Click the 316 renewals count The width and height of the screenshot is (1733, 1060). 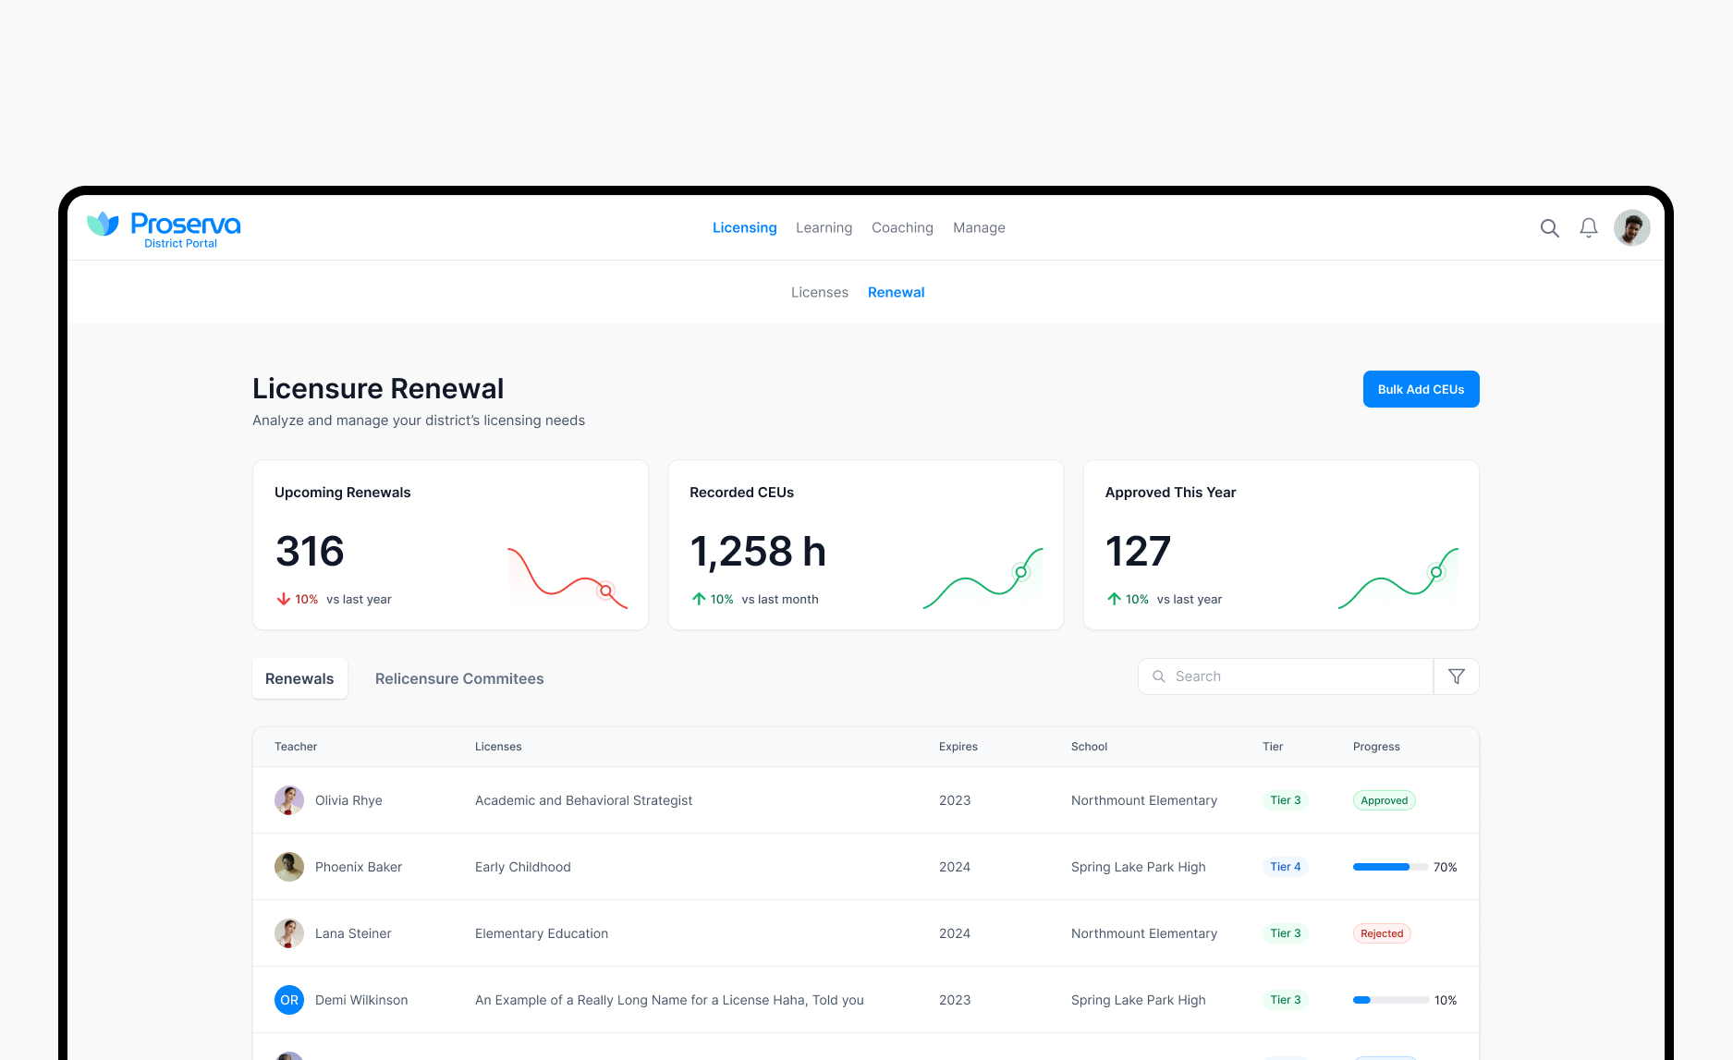[310, 552]
